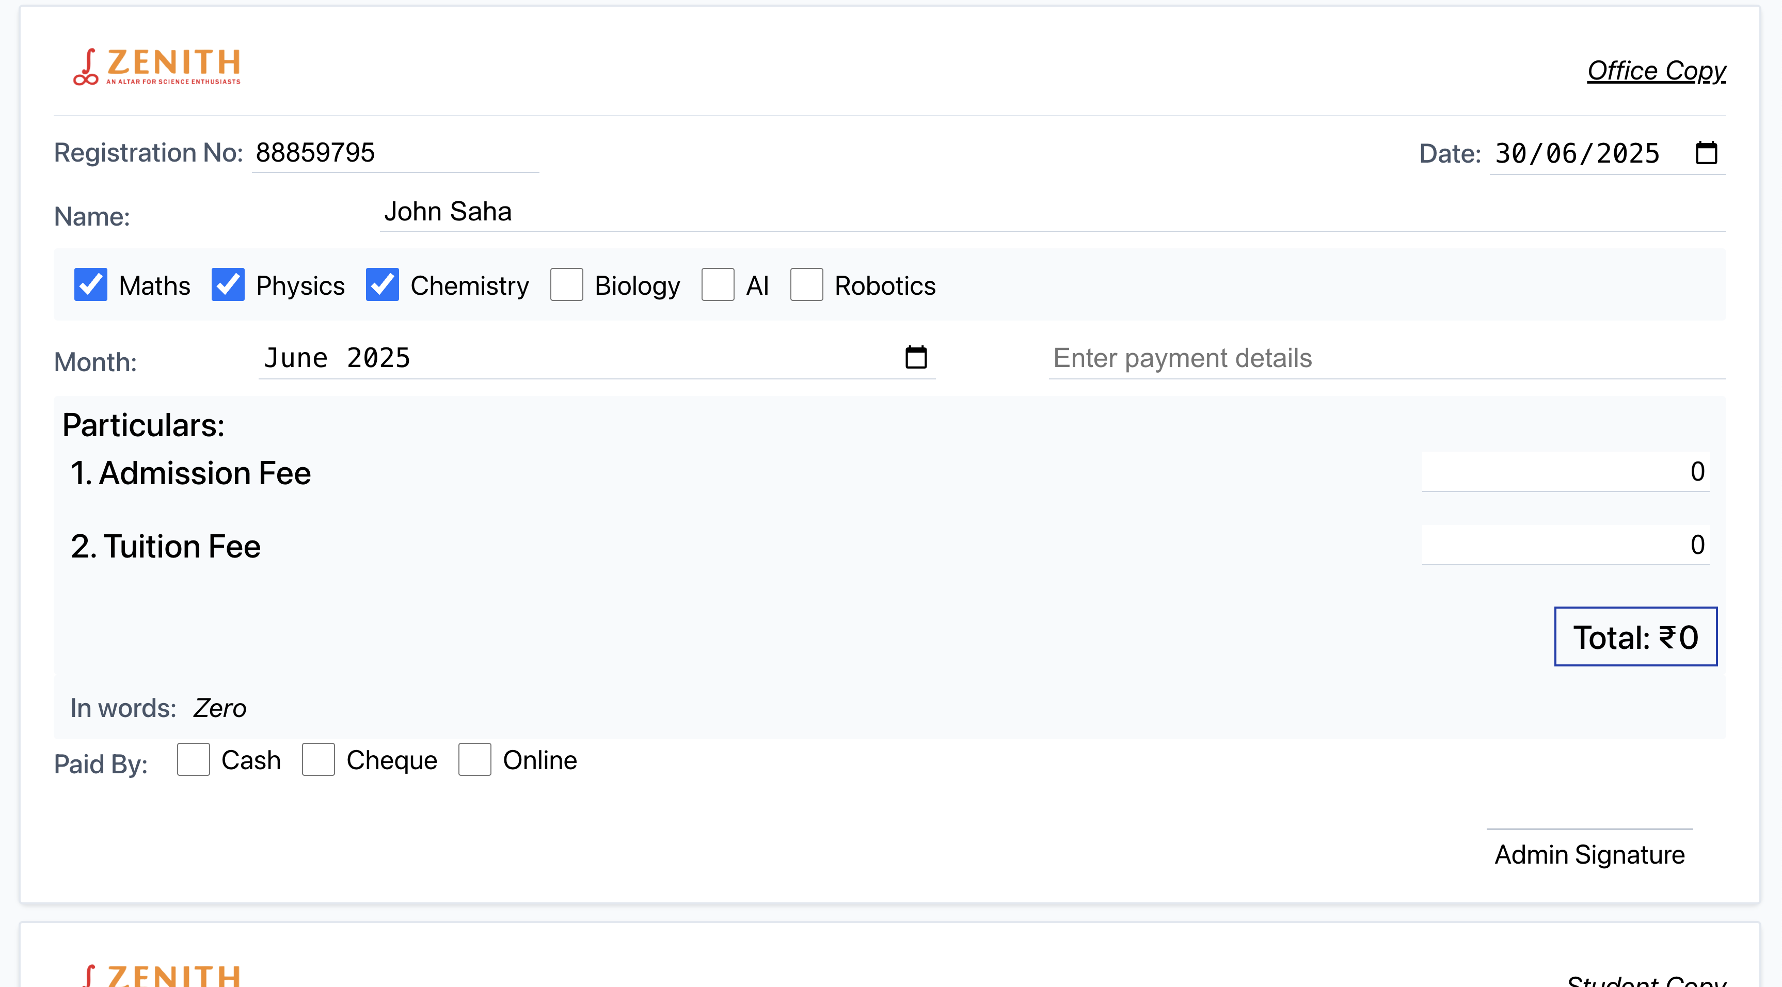Click the Date field showing 30/06/2025

pos(1577,153)
